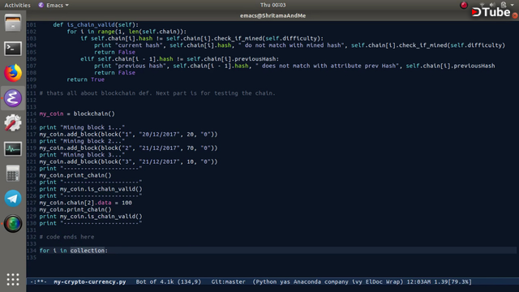Click 'print "Mining block 3..."' line
This screenshot has height=292, width=519.
tap(82, 155)
